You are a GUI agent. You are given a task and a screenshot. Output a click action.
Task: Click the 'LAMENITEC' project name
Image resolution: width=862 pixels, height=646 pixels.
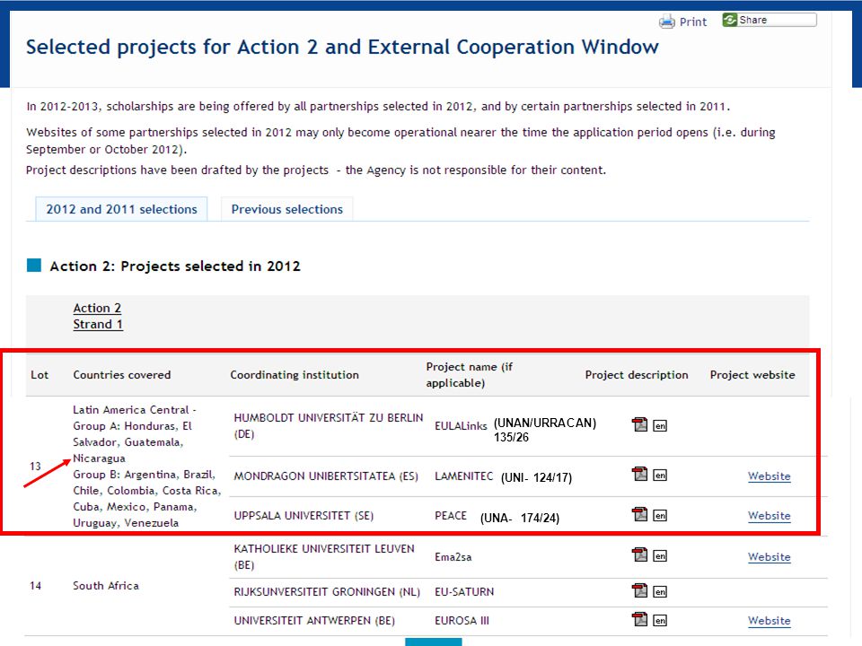pos(464,476)
